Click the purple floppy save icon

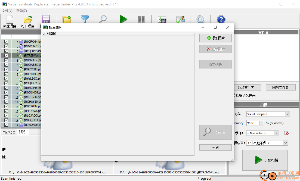[46, 19]
